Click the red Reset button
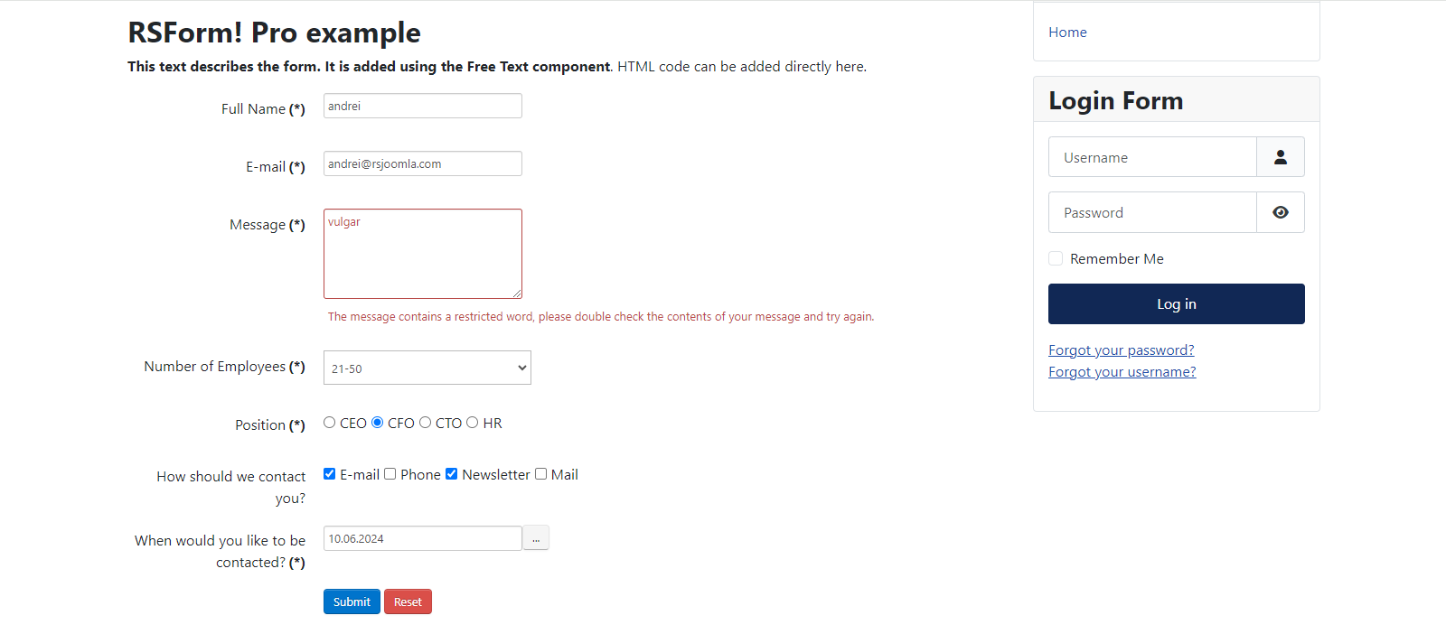 (x=408, y=601)
